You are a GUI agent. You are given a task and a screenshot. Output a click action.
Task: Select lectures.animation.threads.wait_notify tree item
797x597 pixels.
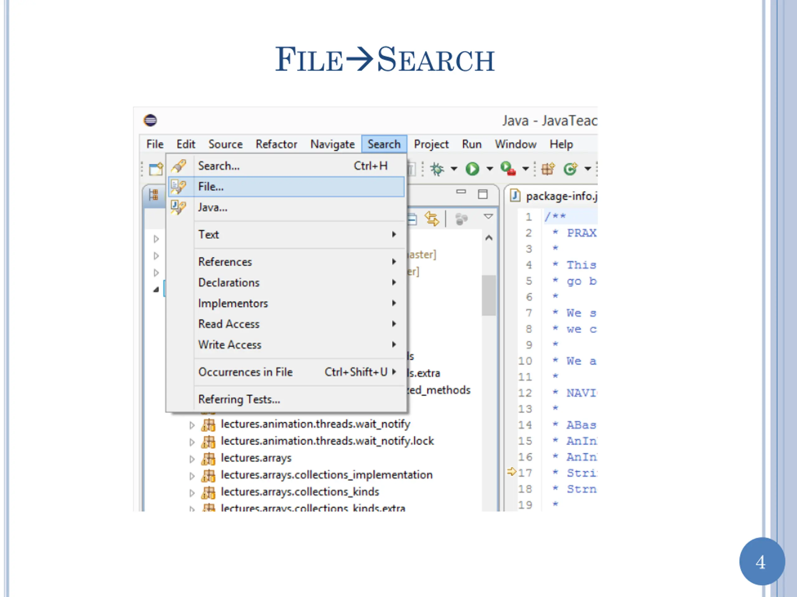coord(316,424)
